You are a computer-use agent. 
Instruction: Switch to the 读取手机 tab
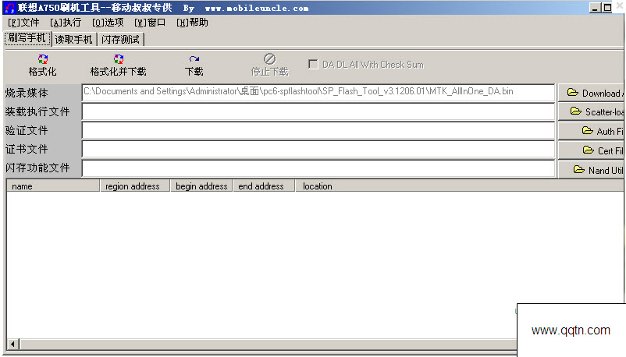pyautogui.click(x=73, y=39)
